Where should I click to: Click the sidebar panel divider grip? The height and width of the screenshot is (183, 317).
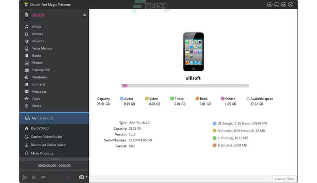[x=55, y=159]
